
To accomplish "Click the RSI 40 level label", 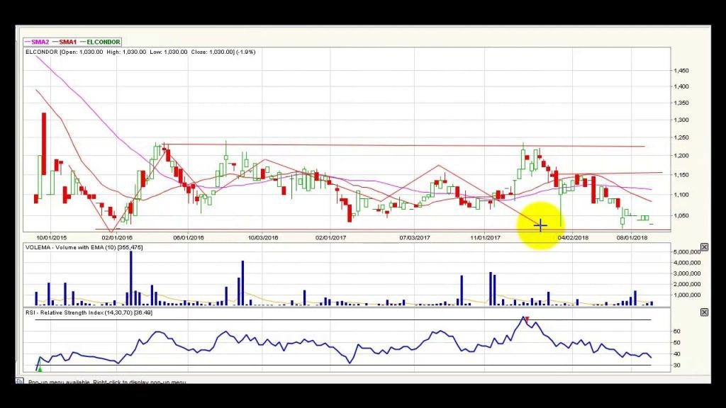I will pos(677,354).
